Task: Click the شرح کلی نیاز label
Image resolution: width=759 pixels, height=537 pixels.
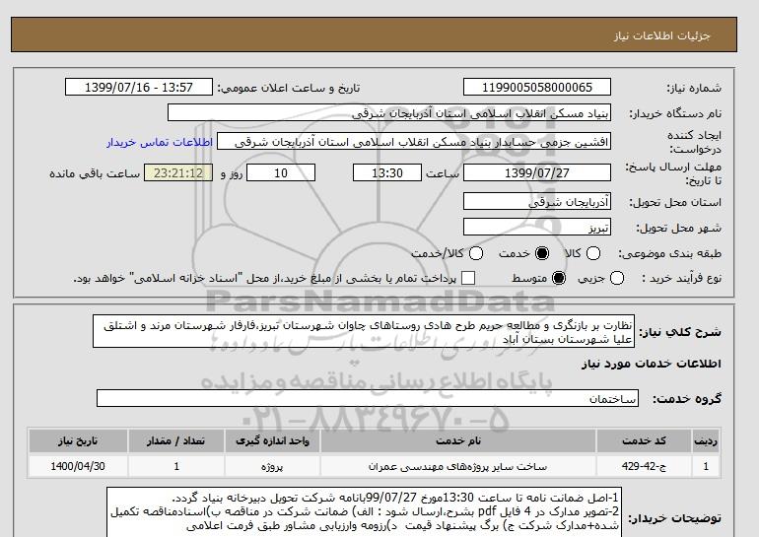Action: 680,332
